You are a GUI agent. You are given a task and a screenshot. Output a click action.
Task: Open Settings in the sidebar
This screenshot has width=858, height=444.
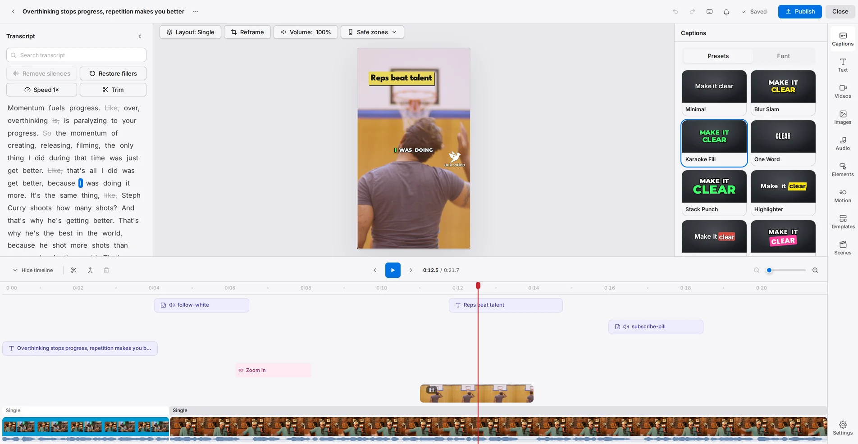843,428
